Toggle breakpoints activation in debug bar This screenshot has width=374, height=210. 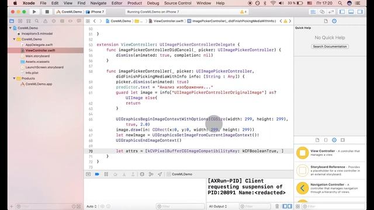(x=97, y=174)
